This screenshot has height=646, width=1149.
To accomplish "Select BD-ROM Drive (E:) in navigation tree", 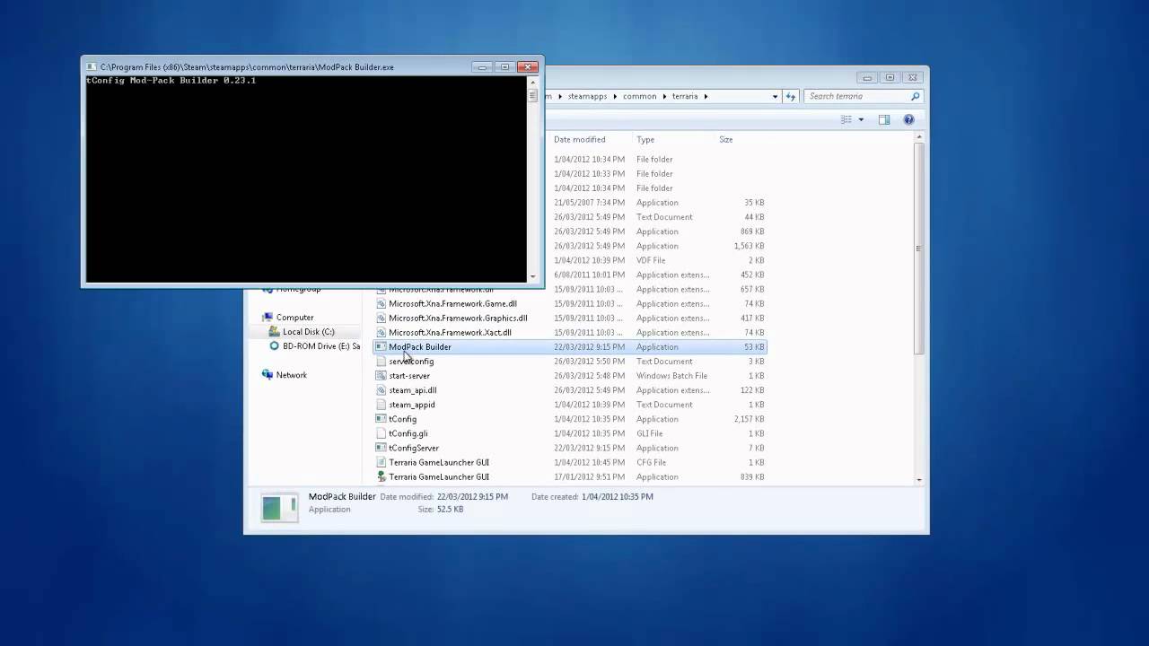I will (x=321, y=346).
